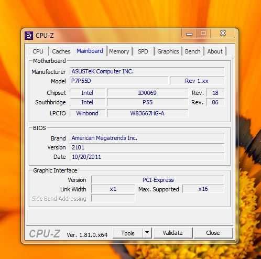261x259 pixels.
Task: Select BIOS version 2101
Action: coord(147,147)
